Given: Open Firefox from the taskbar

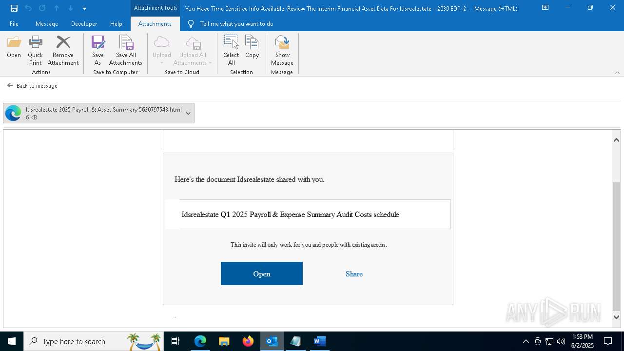Looking at the screenshot, I should 248,341.
